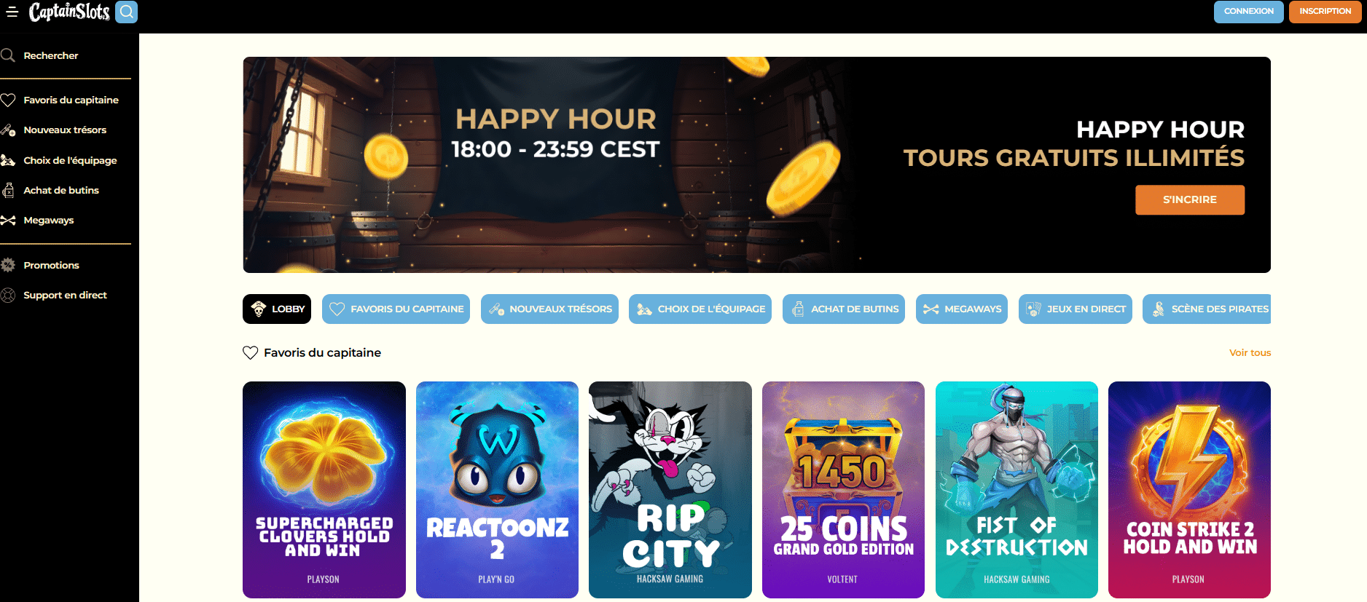This screenshot has height=602, width=1367.
Task: Click the S'incrire banner button
Action: click(x=1190, y=199)
